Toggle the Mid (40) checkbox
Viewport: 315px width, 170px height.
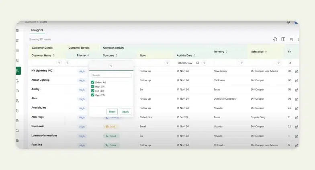[x=93, y=91]
